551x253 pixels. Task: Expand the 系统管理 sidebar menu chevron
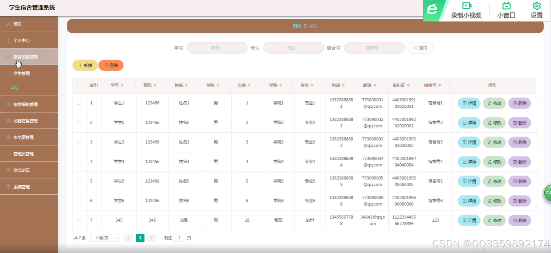(x=51, y=186)
